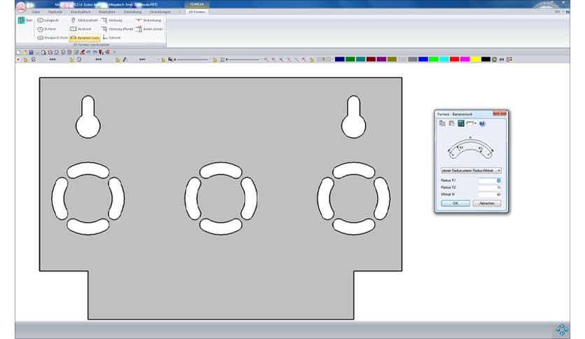Open the 2D Formen ribbon tab
The image size is (585, 339).
(x=198, y=13)
